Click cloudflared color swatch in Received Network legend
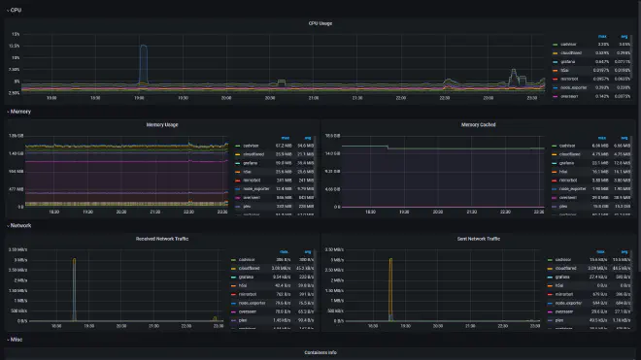This screenshot has width=641, height=360. pos(233,269)
